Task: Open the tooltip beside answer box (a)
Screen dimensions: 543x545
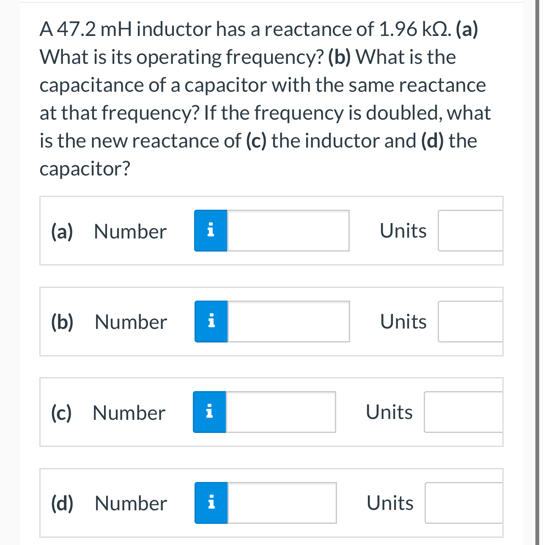Action: click(210, 230)
